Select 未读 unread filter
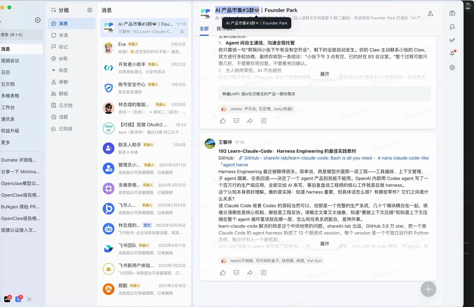Viewport: 474px width, 307px height. pos(71,35)
